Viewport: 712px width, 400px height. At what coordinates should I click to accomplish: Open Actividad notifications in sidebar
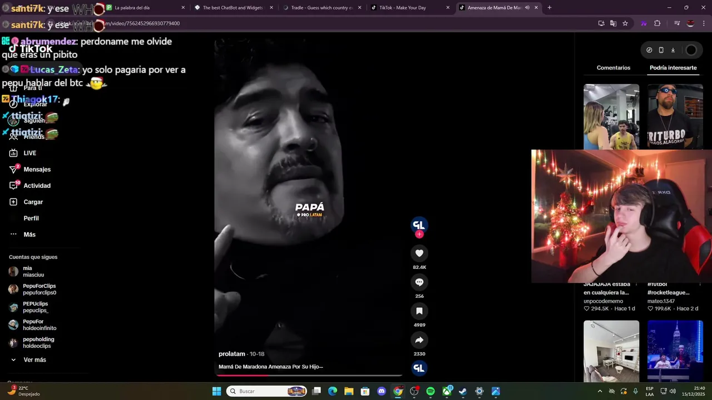pos(37,186)
